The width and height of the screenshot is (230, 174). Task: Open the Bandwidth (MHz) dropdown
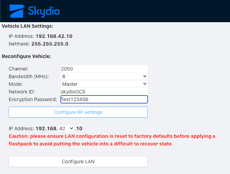coord(104,76)
